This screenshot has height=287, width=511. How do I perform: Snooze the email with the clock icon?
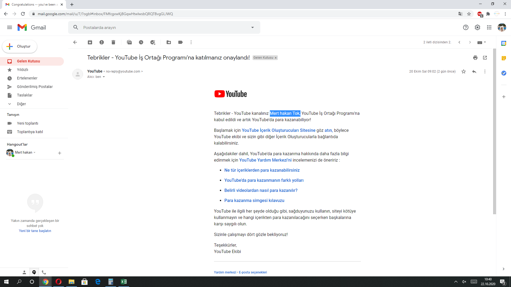141,42
